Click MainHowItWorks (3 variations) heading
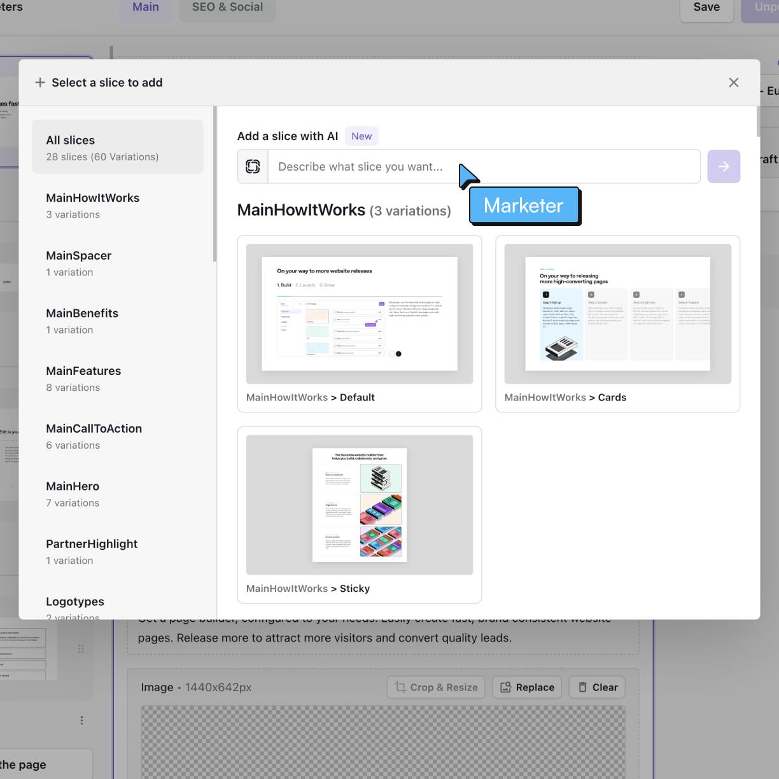 pos(344,210)
